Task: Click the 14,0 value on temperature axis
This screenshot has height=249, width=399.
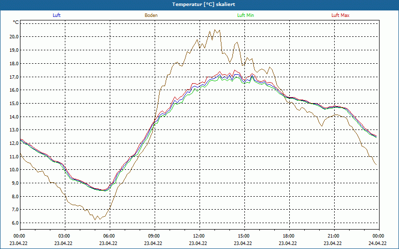Action: [x=14, y=117]
